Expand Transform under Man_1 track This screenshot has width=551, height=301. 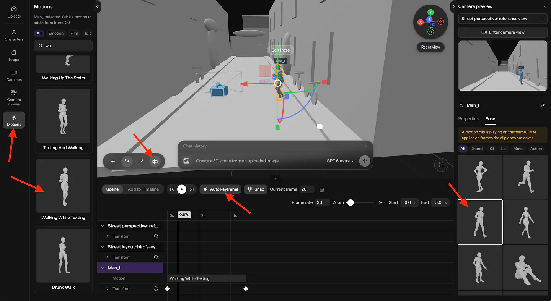point(108,289)
